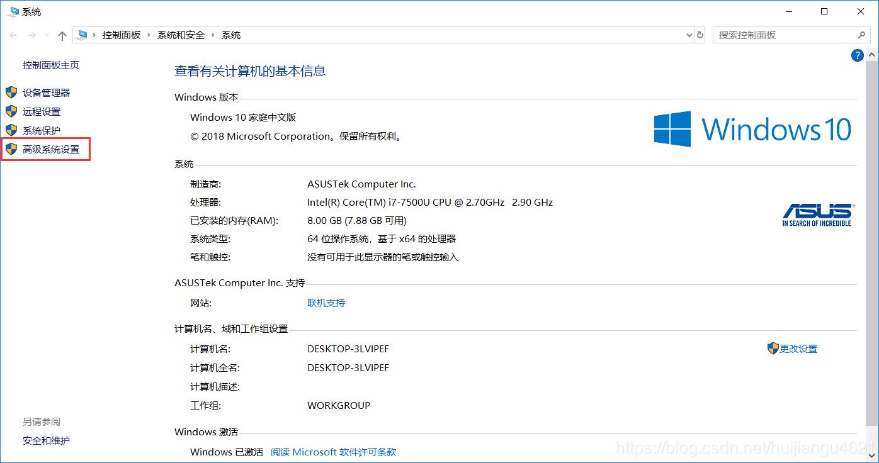Click the help question mark icon
The image size is (879, 463).
(x=857, y=55)
